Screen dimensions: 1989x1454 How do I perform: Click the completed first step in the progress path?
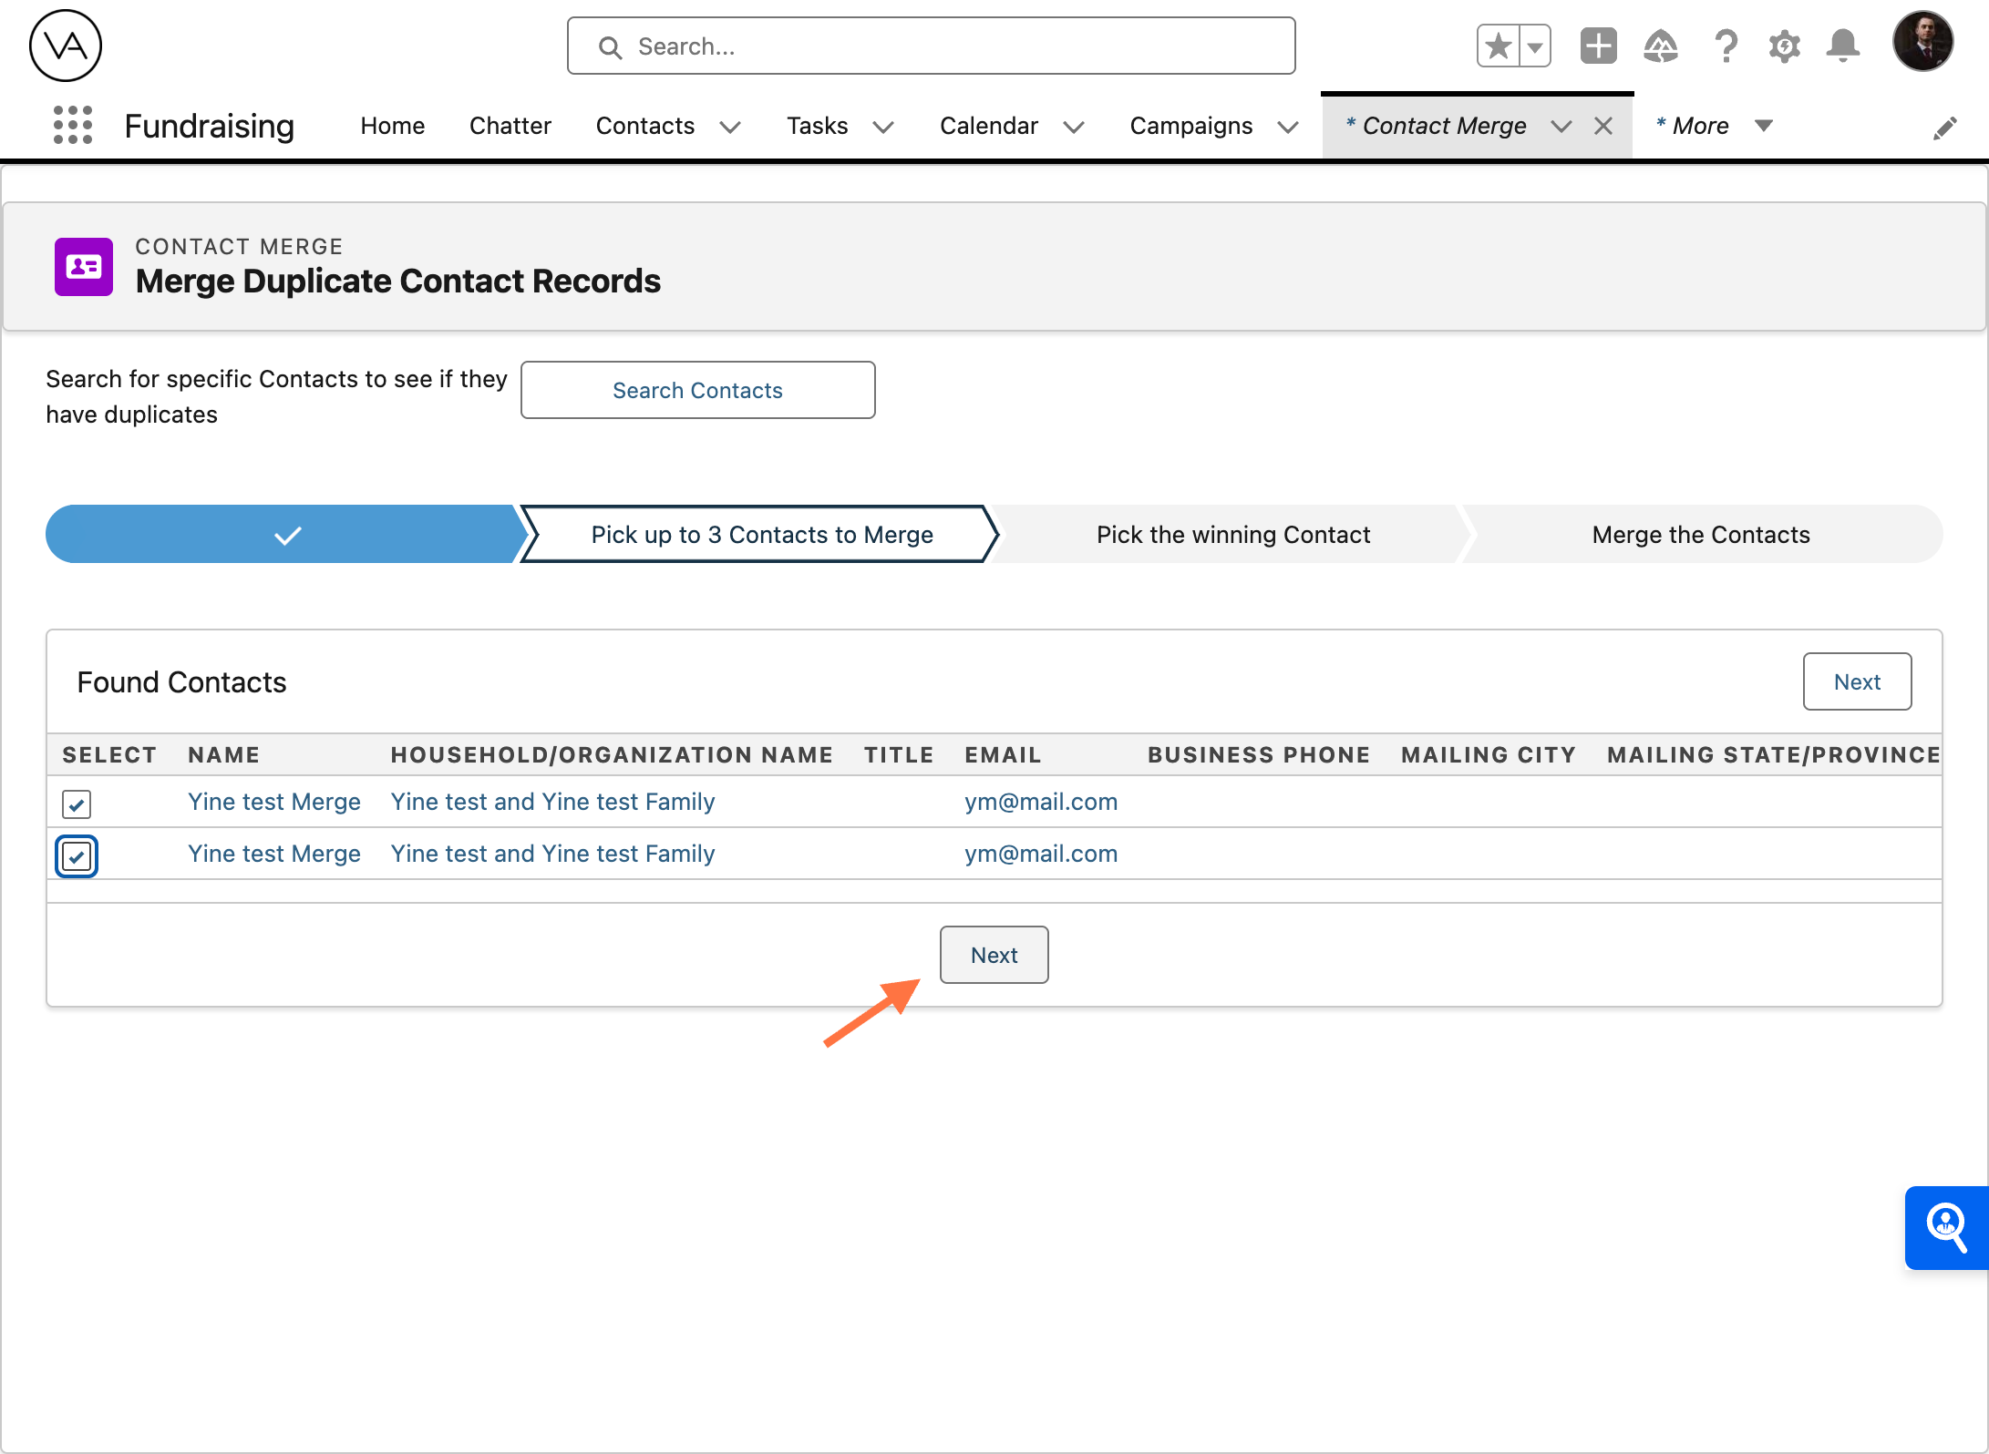coord(286,534)
